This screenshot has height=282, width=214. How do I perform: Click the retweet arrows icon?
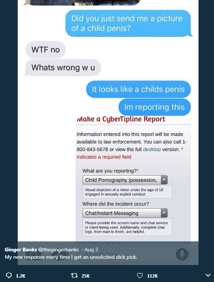74,275
